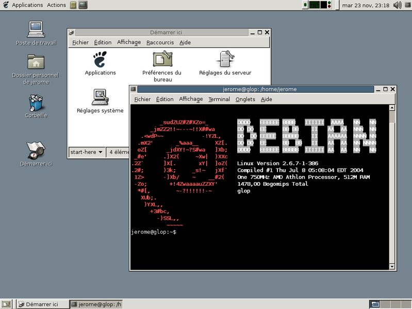Open the calendar from the clock
Viewport: 412px width, 309px height.
366,5
